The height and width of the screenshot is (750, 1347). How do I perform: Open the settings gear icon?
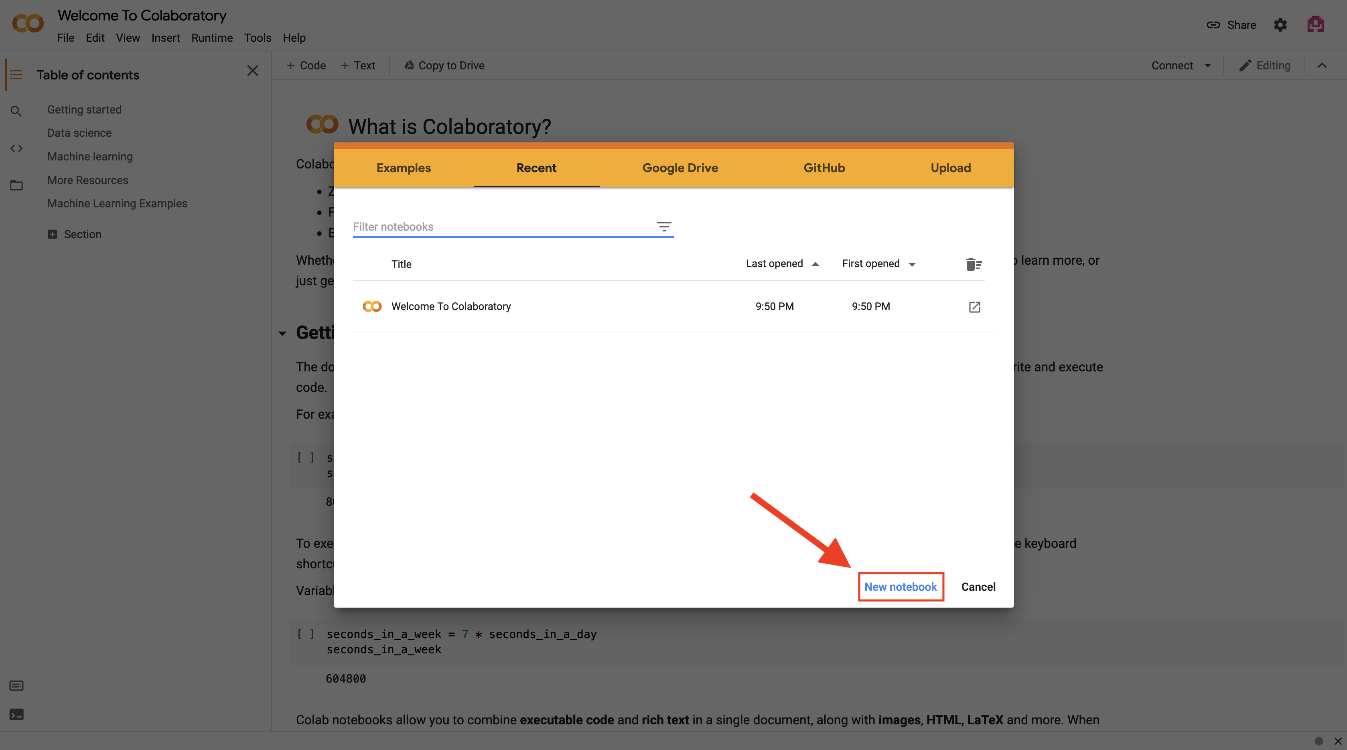click(x=1280, y=24)
